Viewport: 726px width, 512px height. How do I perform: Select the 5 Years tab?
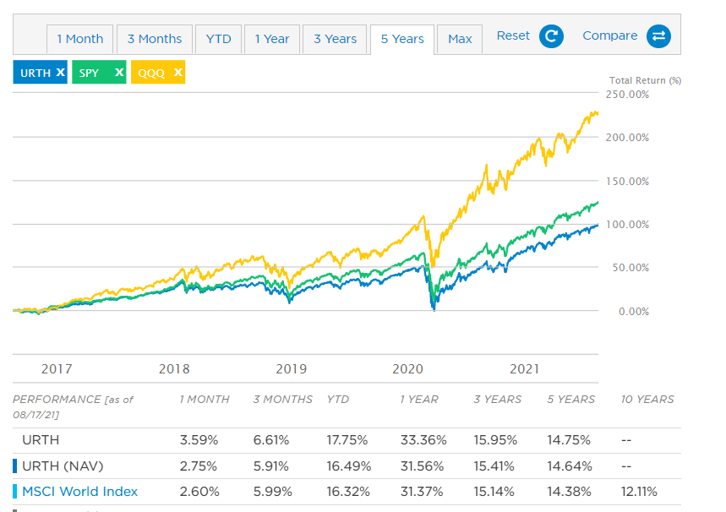point(402,40)
